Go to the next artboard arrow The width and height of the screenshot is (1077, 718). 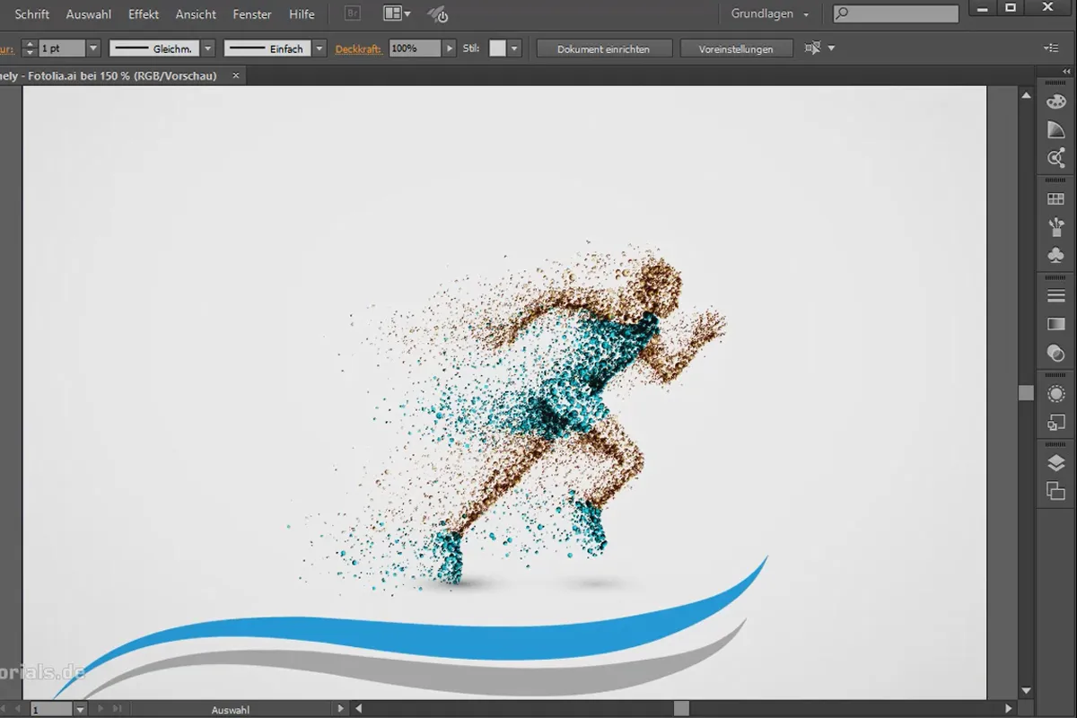point(101,709)
